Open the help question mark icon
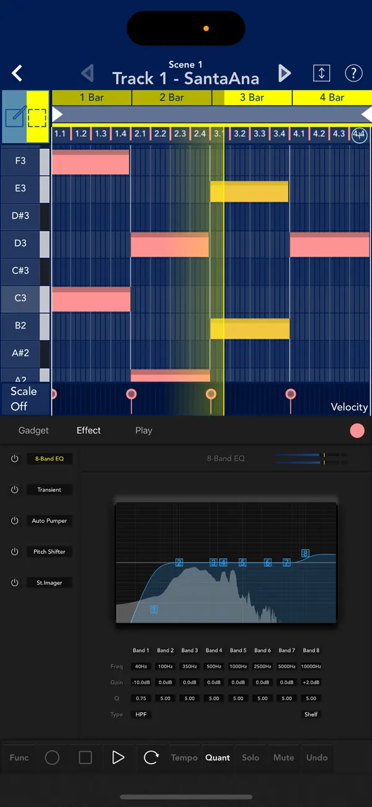The width and height of the screenshot is (372, 807). point(353,73)
